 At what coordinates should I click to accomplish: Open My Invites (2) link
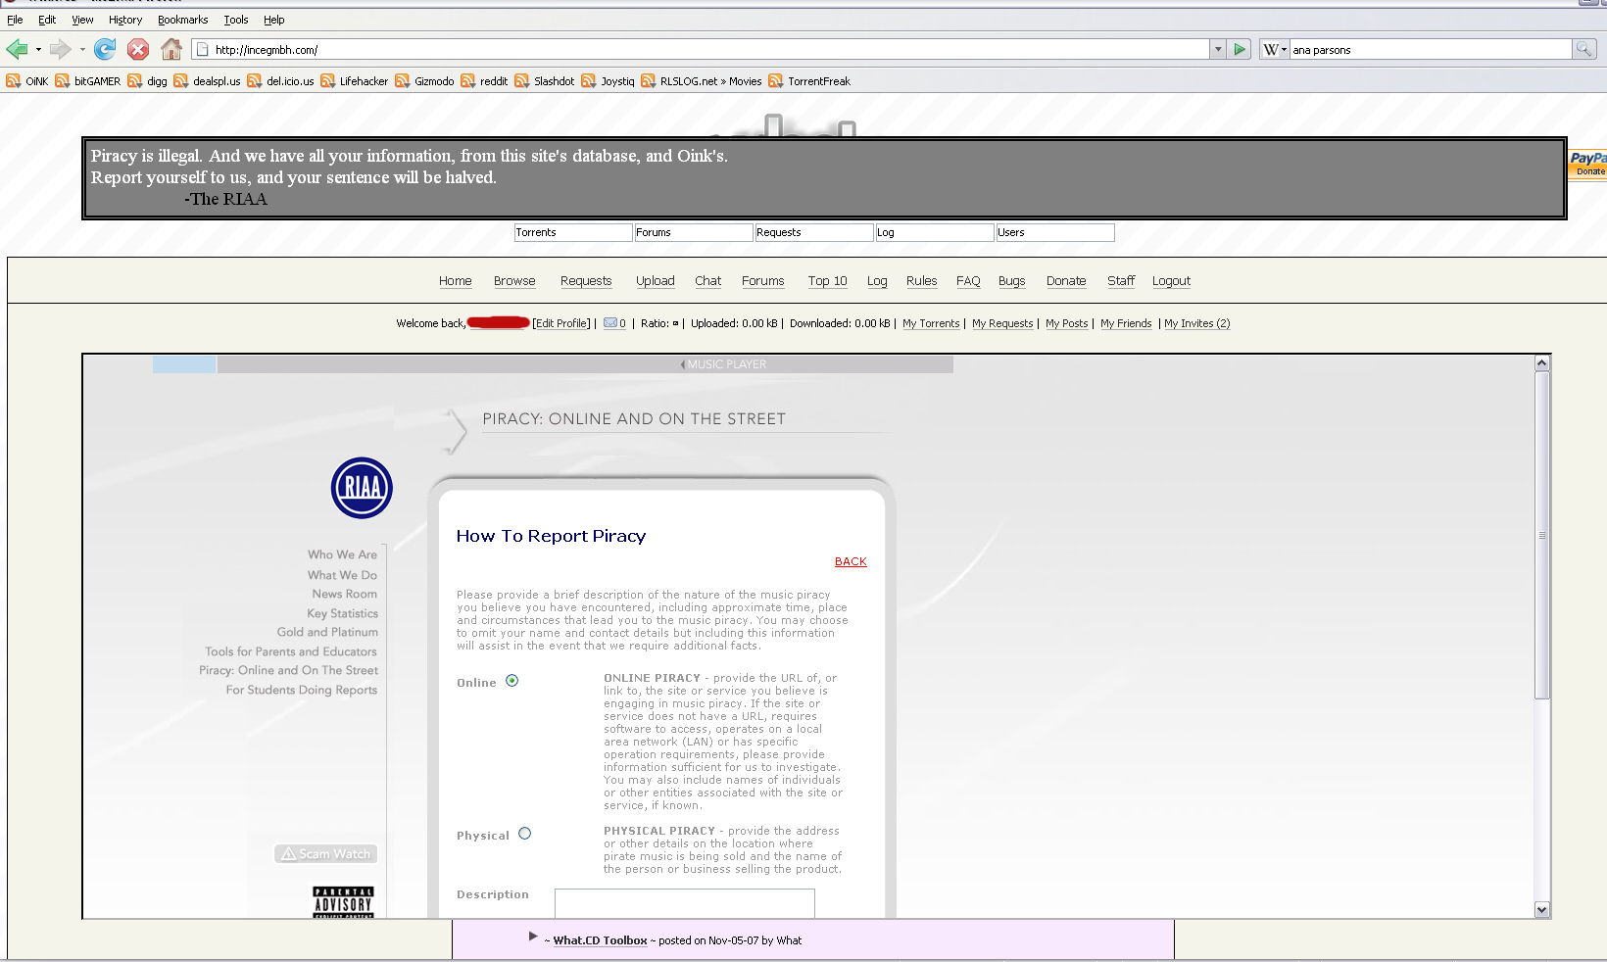point(1196,323)
